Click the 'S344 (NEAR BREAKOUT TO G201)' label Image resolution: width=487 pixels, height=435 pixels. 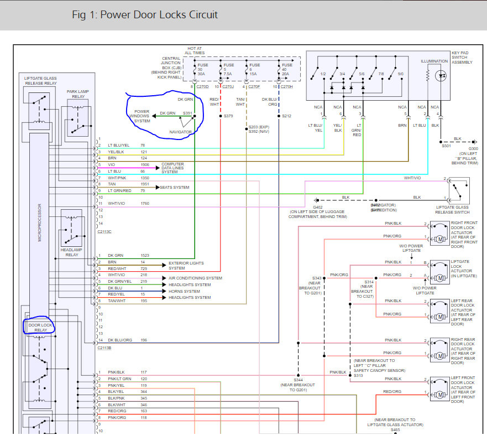click(x=298, y=385)
